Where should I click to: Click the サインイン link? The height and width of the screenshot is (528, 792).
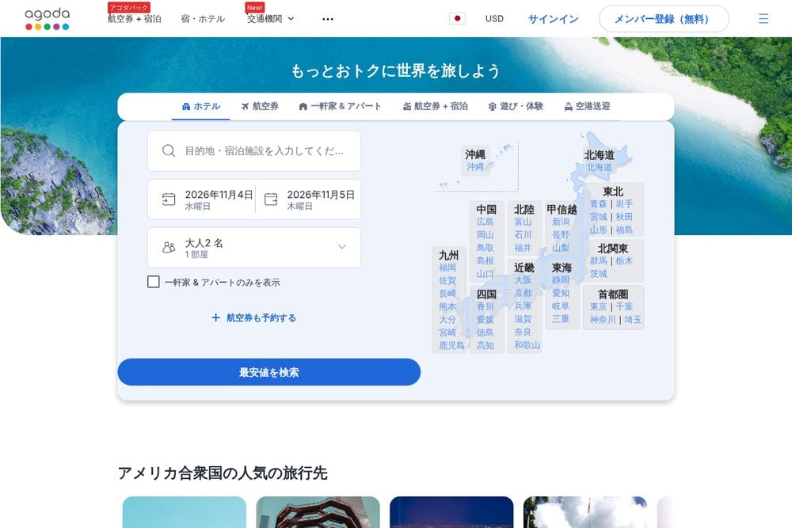(x=553, y=19)
